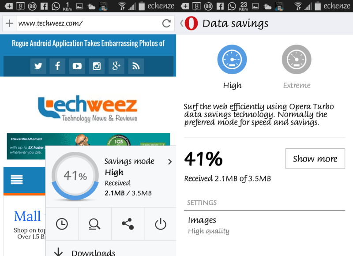This screenshot has height=256, width=353.
Task: Reload the page with refresh icon
Action: coord(166,23)
